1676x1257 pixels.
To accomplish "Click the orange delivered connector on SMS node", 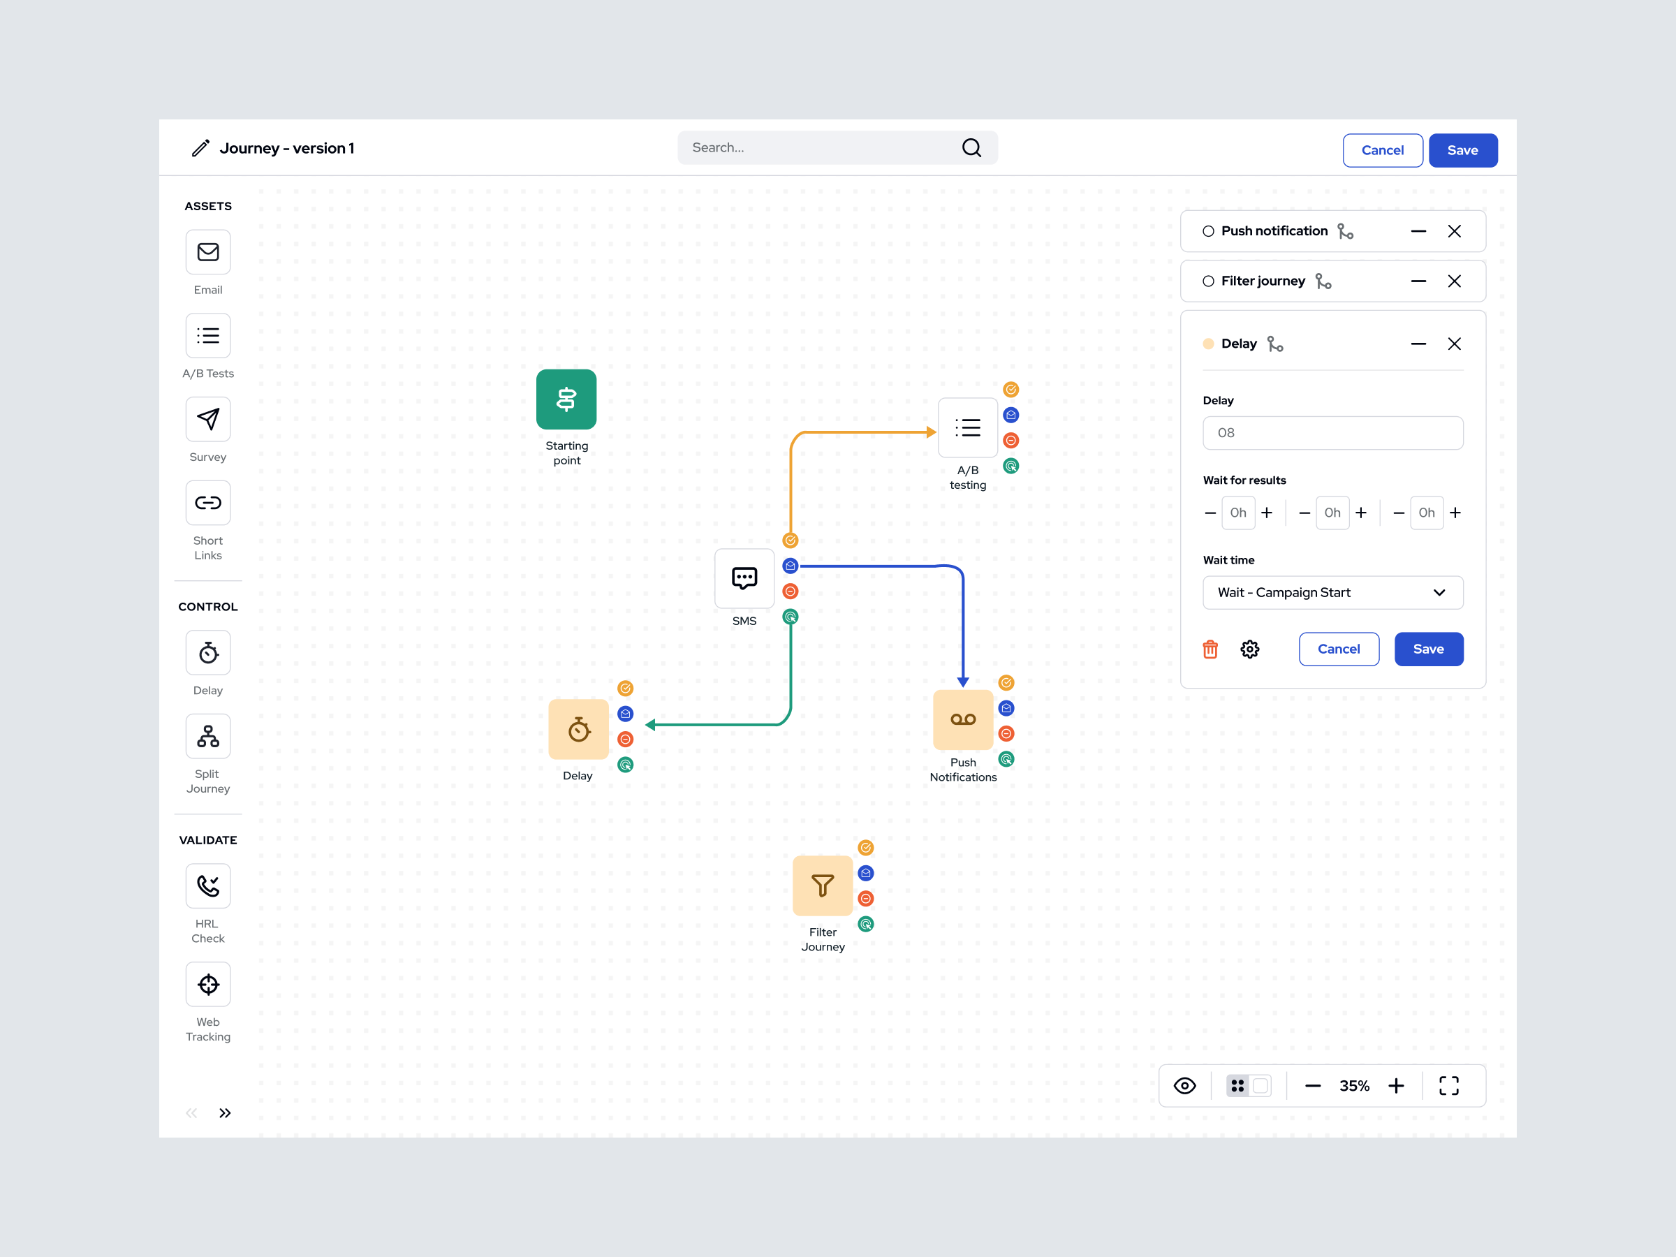I will coord(791,541).
